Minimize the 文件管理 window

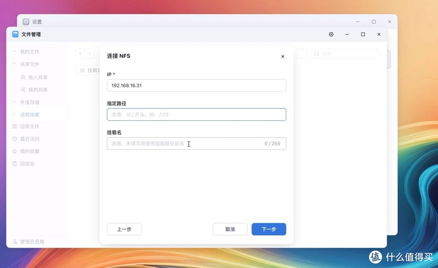click(347, 34)
